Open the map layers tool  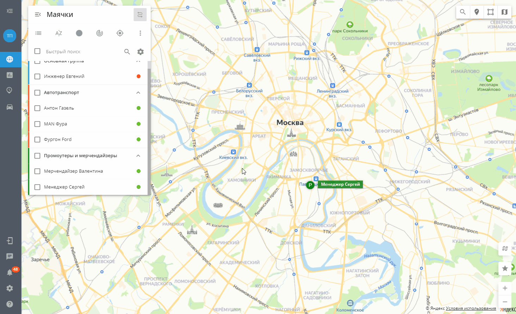click(504, 12)
